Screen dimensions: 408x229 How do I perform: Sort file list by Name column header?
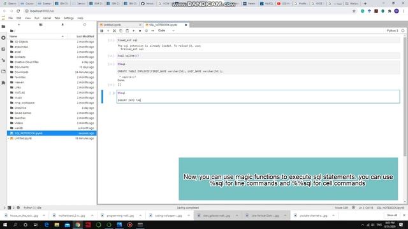tap(36, 36)
